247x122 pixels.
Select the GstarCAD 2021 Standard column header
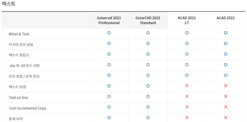tap(148, 20)
